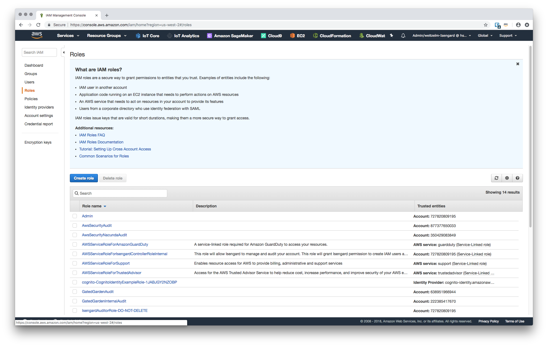Open the Support dropdown
Screen dimensions: 548x347
508,36
